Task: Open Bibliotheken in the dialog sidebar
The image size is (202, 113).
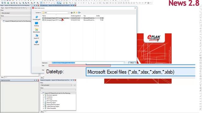Action: (37, 30)
